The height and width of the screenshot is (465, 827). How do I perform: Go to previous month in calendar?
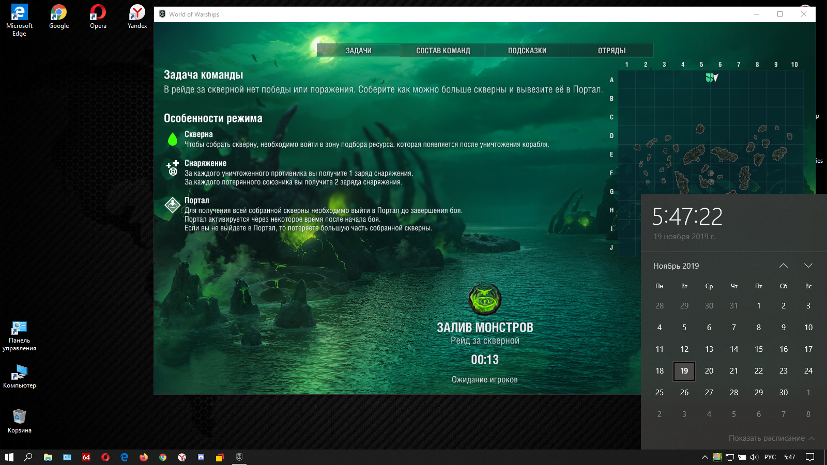[x=784, y=266]
